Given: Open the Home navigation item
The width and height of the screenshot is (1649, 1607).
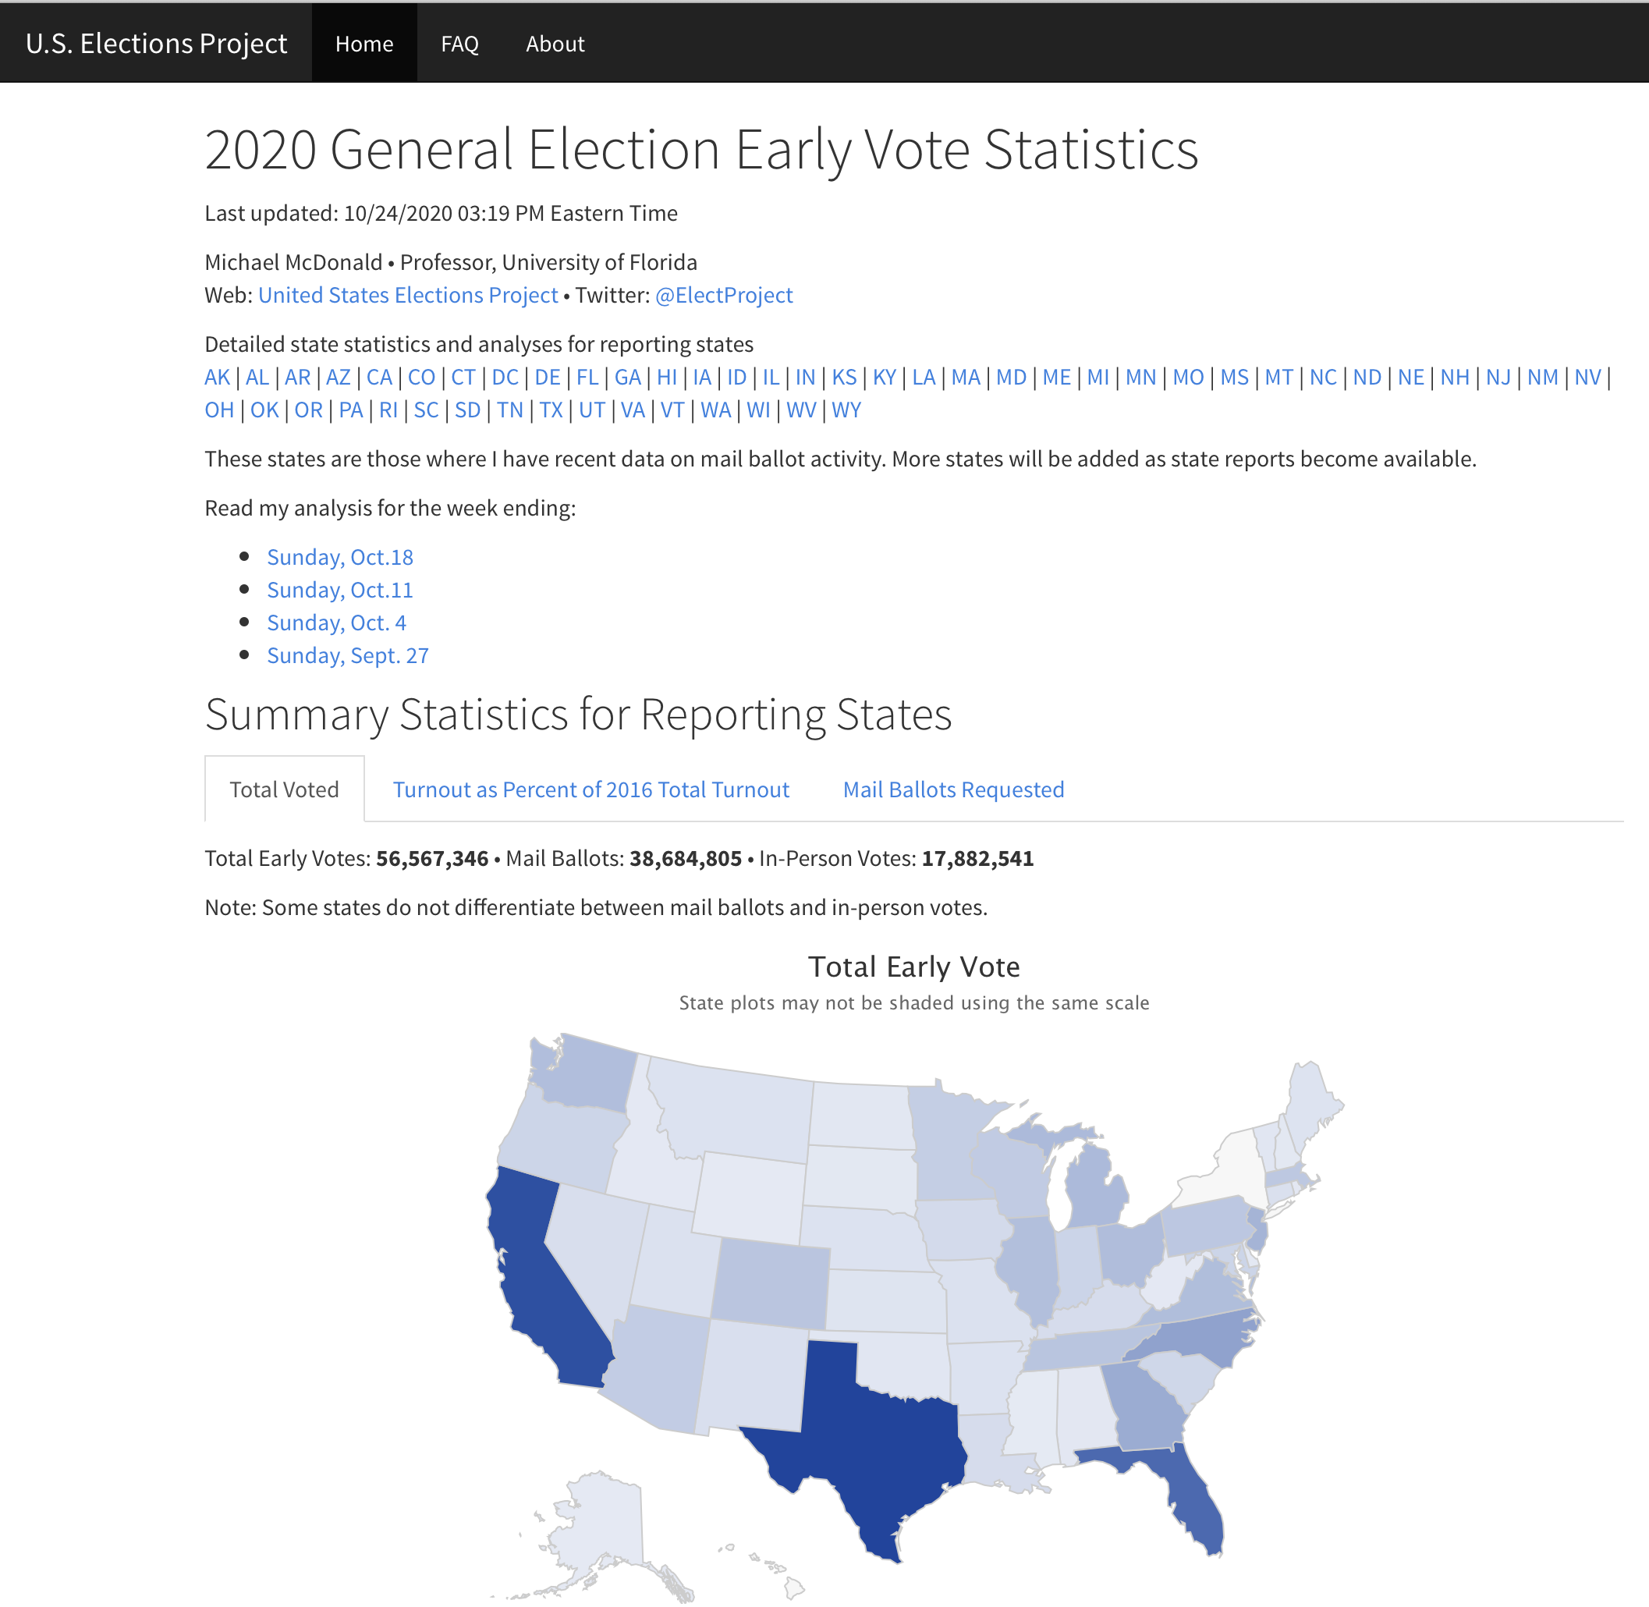Looking at the screenshot, I should pos(363,43).
